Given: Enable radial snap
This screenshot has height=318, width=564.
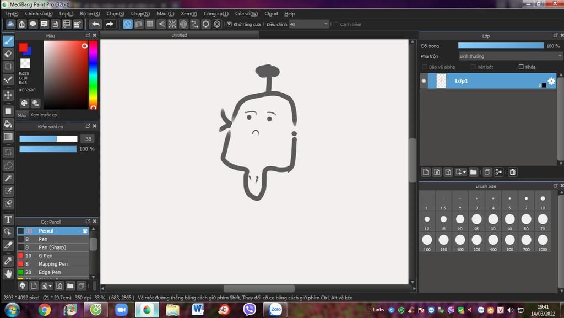Looking at the screenshot, I should coord(172,24).
